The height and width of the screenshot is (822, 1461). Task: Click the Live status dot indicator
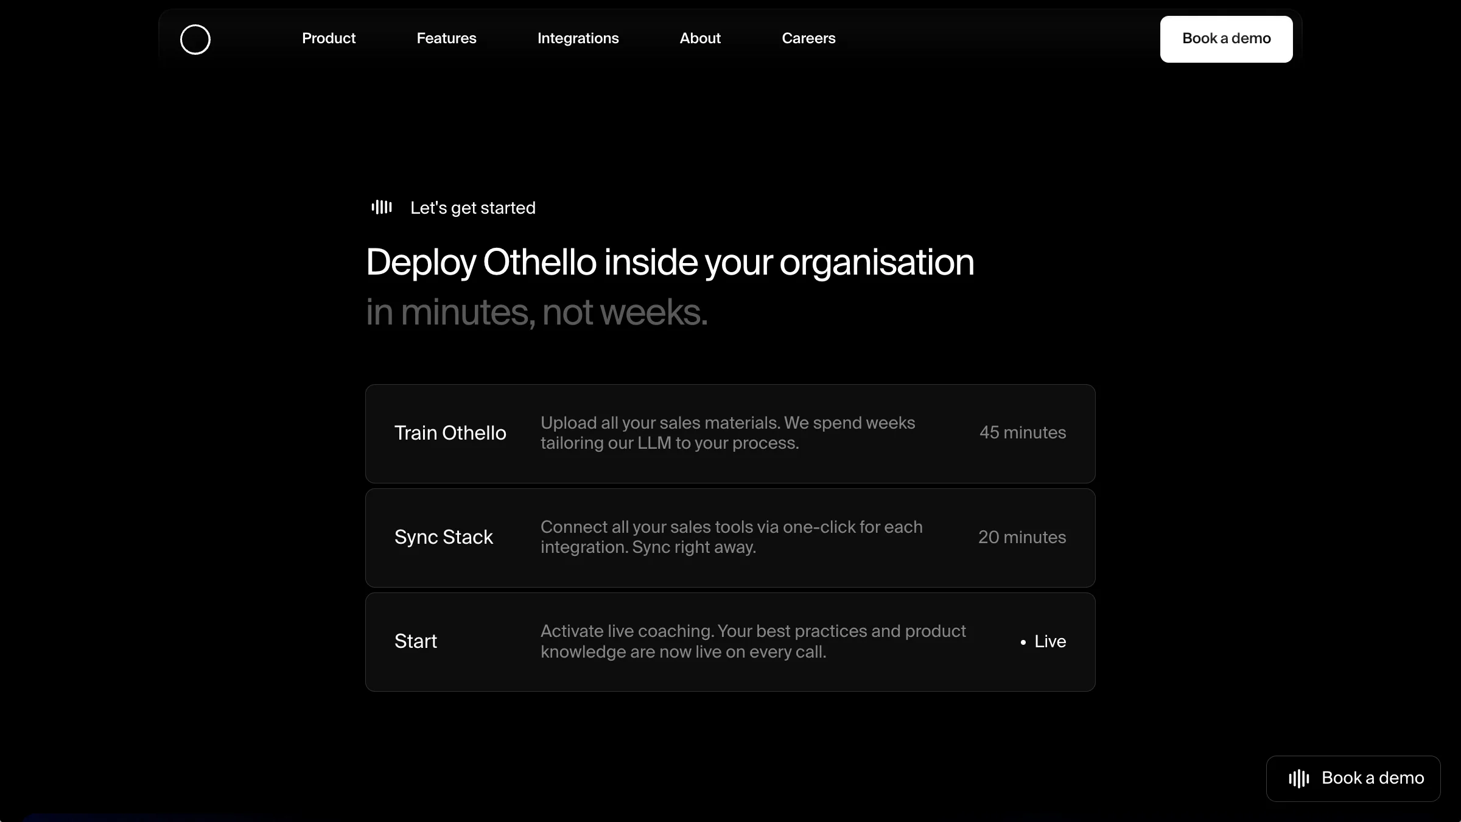click(x=1023, y=642)
